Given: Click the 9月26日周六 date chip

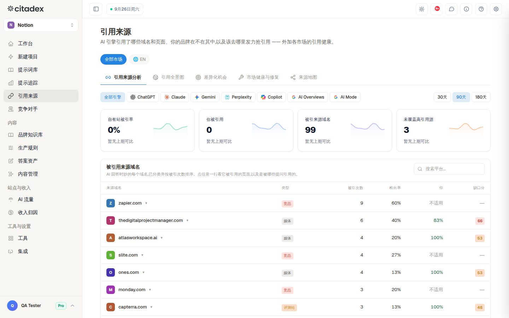Looking at the screenshot, I should (x=125, y=9).
